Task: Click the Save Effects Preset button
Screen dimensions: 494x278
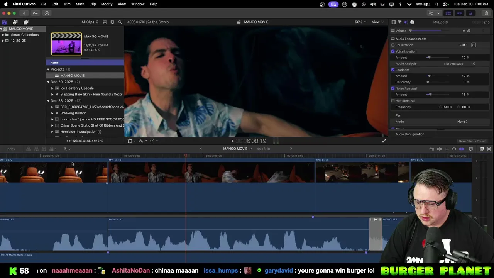Action: point(472,141)
